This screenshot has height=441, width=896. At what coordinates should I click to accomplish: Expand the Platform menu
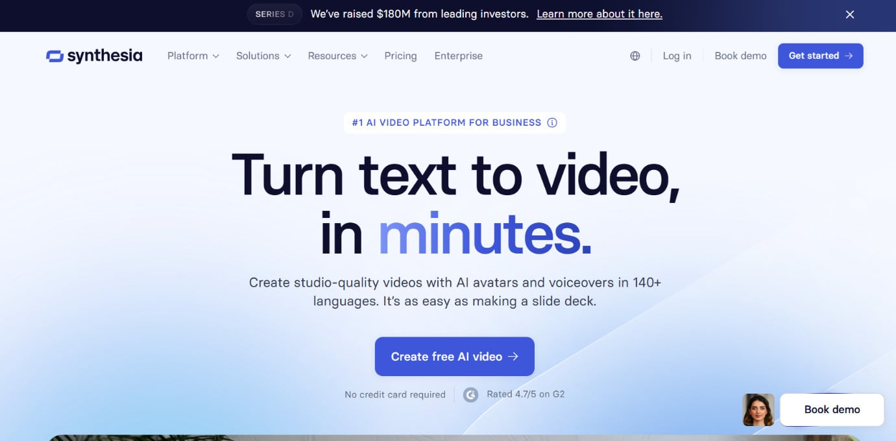click(x=193, y=56)
